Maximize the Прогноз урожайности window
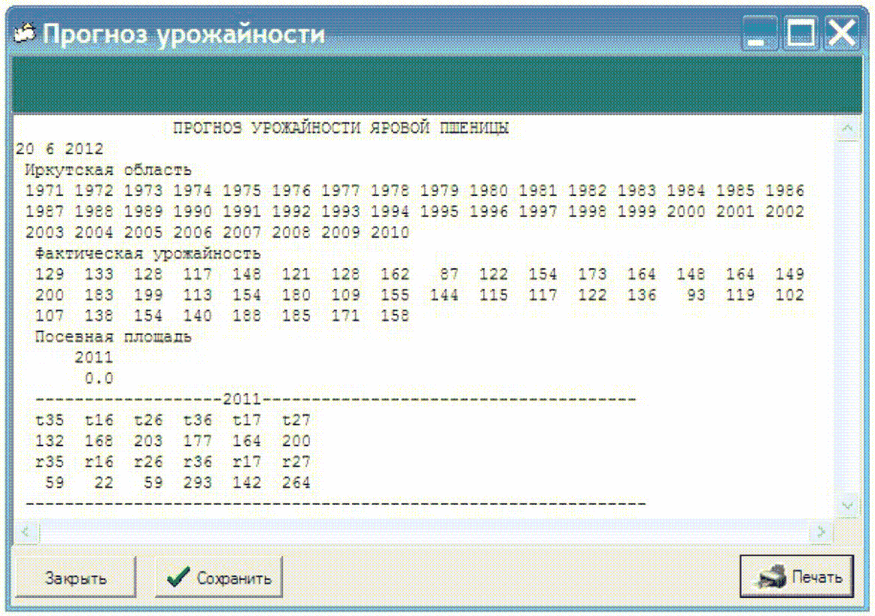 point(801,33)
